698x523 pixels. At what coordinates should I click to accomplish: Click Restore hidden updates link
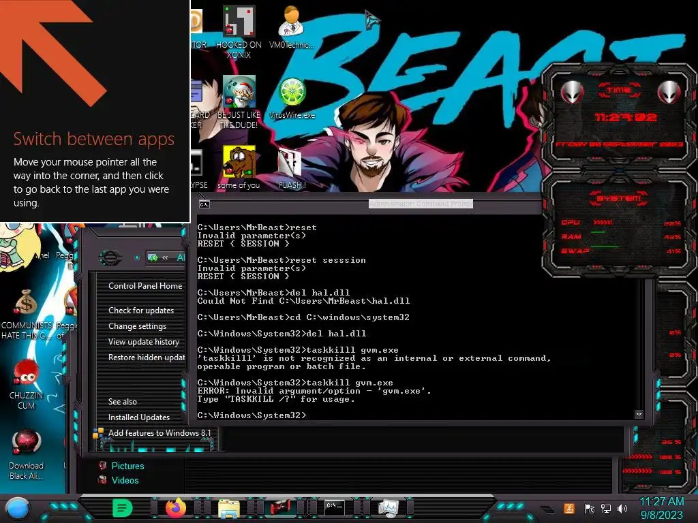click(x=147, y=357)
